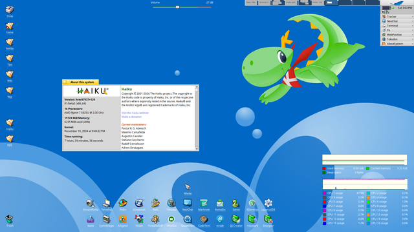Launch the Kasts icon
This screenshot has width=414, height=232.
(91, 219)
